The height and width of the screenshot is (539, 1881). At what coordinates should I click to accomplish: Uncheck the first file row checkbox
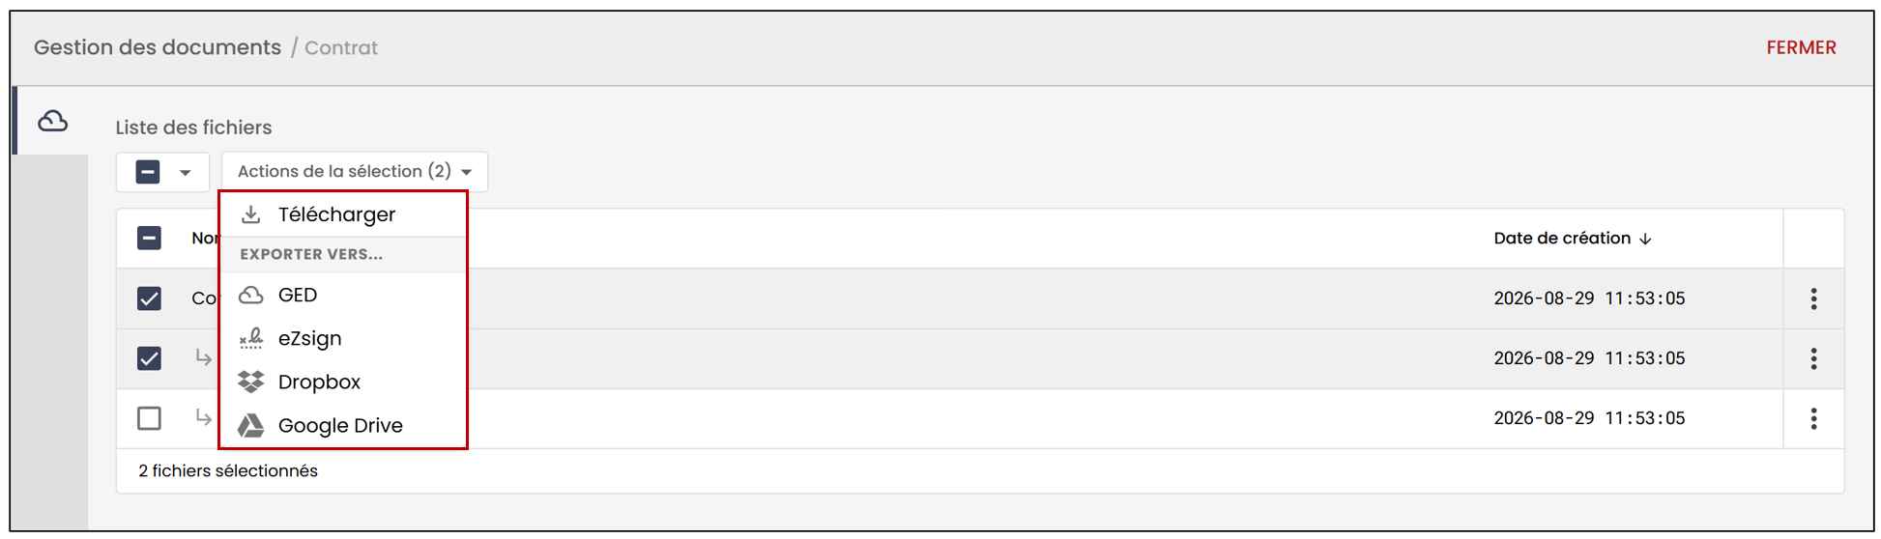pyautogui.click(x=149, y=298)
